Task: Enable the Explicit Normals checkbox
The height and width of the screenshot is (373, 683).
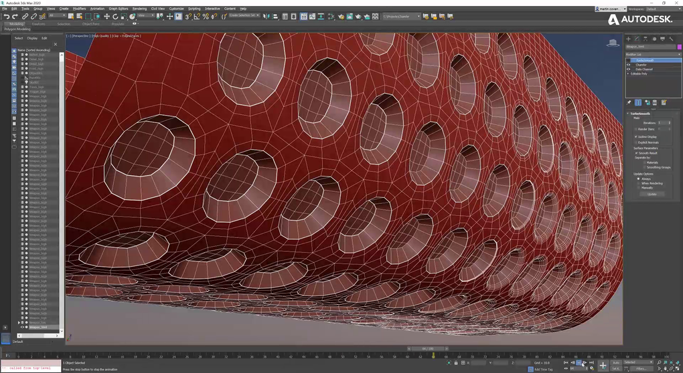Action: tap(636, 142)
